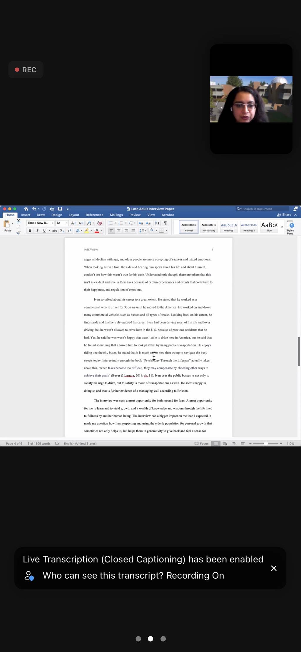
Task: Open the Layout tab
Action: point(74,215)
